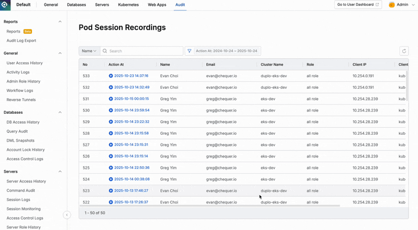The height and width of the screenshot is (230, 418).
Task: Play recording icon for row 528
Action: tap(111, 133)
